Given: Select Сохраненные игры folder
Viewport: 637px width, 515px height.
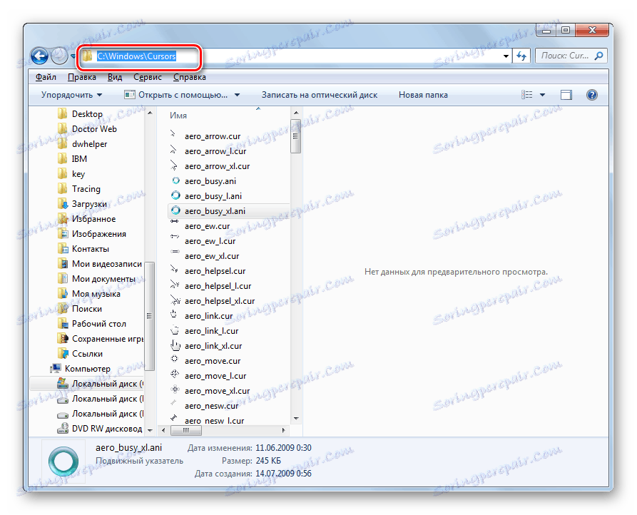Looking at the screenshot, I should pyautogui.click(x=107, y=339).
